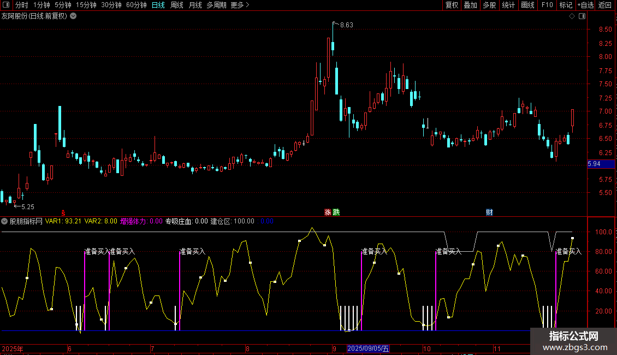Click the red 涨 marker icon

point(328,212)
